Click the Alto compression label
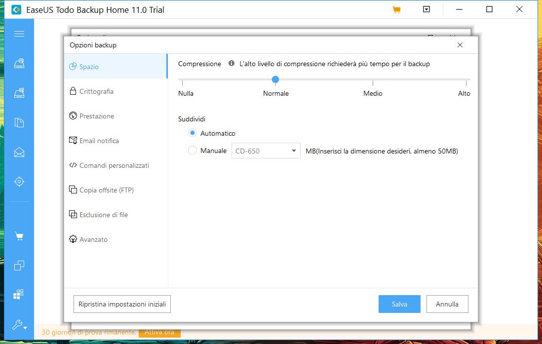The height and width of the screenshot is (344, 542). pyautogui.click(x=464, y=93)
